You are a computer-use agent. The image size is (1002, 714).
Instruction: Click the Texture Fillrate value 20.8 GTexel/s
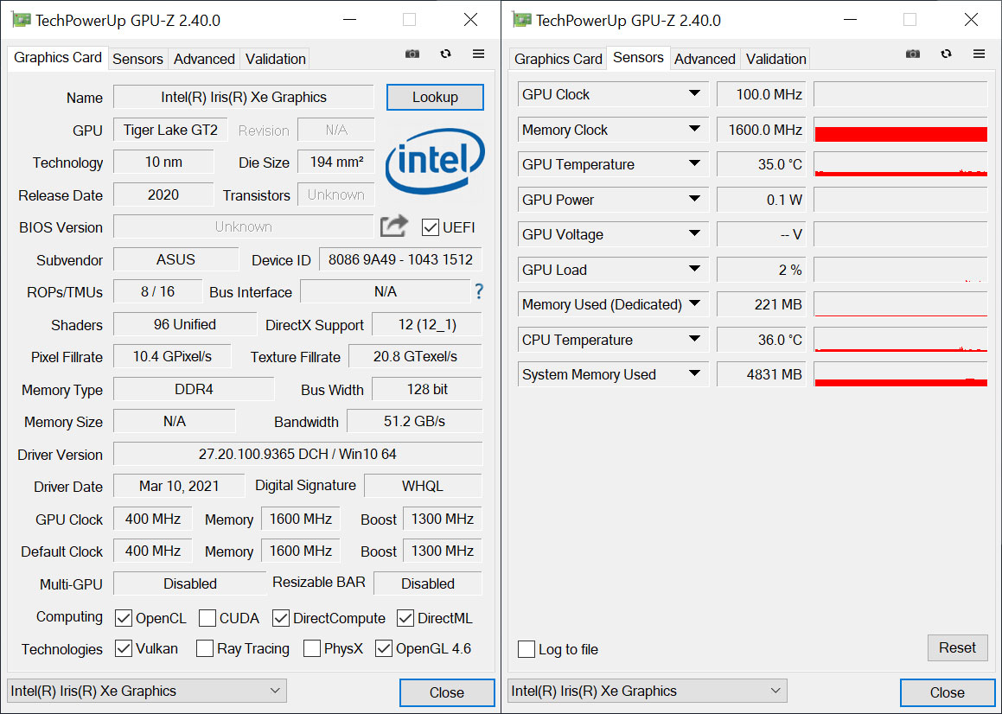pyautogui.click(x=415, y=357)
